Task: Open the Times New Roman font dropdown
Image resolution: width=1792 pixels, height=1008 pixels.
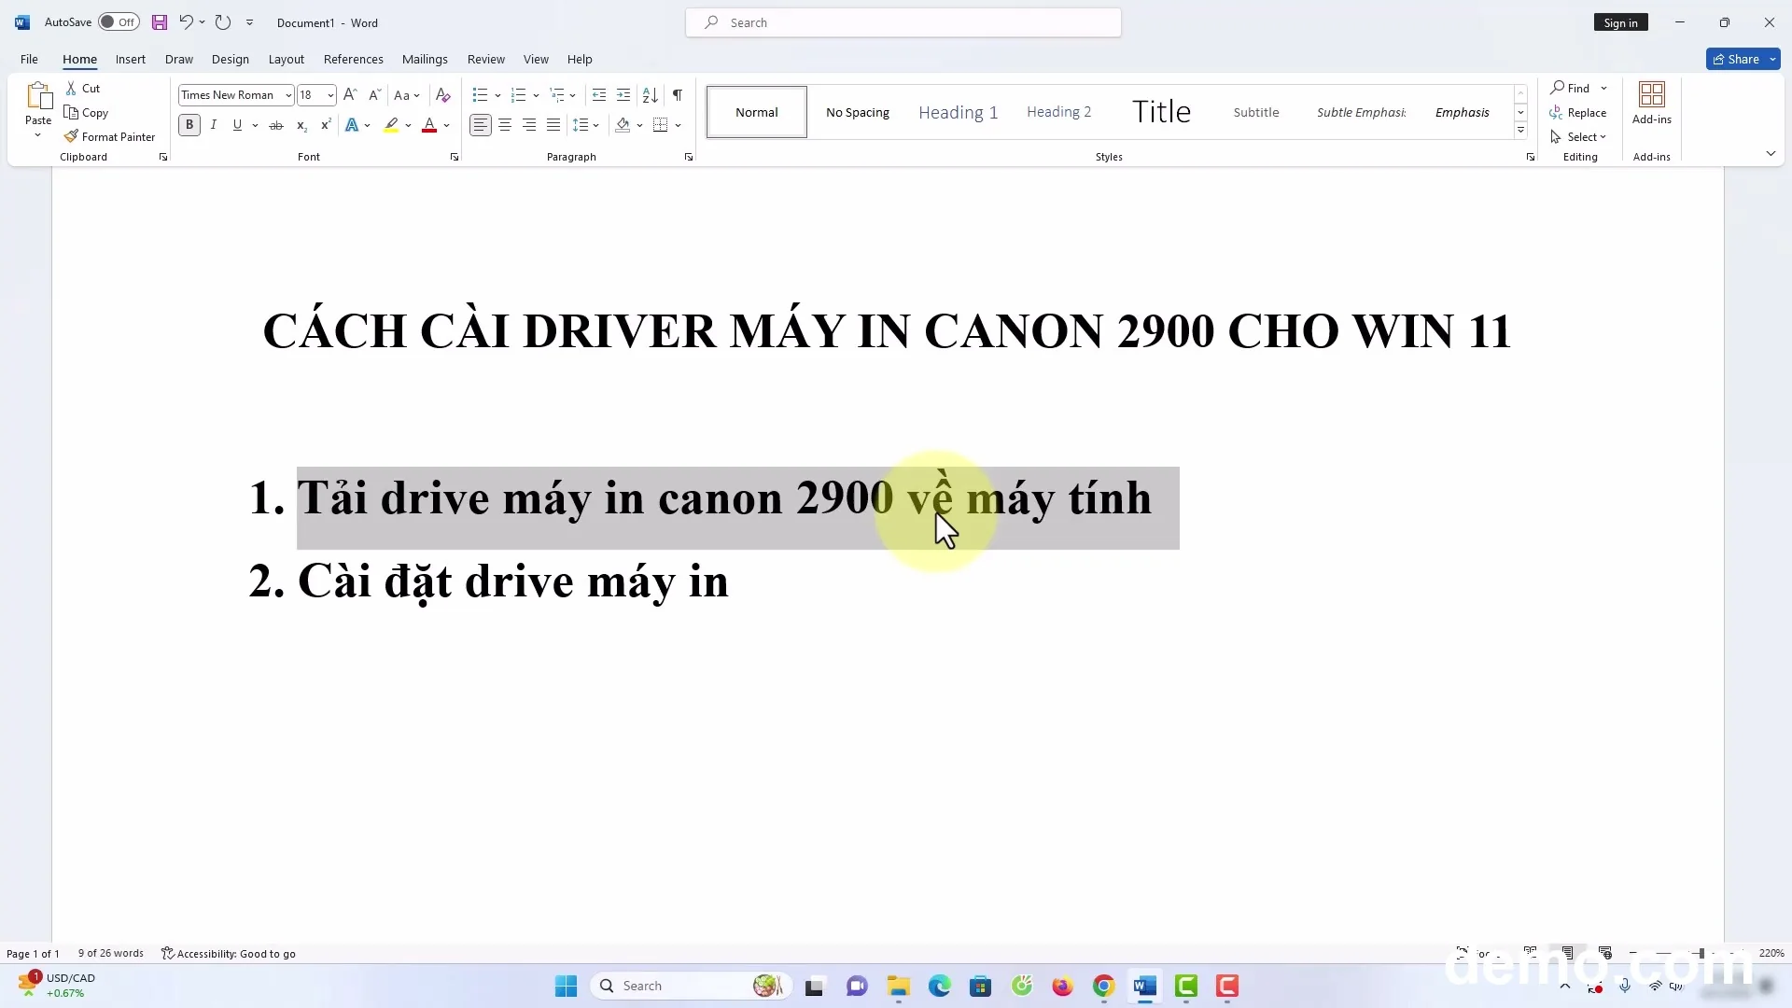Action: [x=288, y=95]
